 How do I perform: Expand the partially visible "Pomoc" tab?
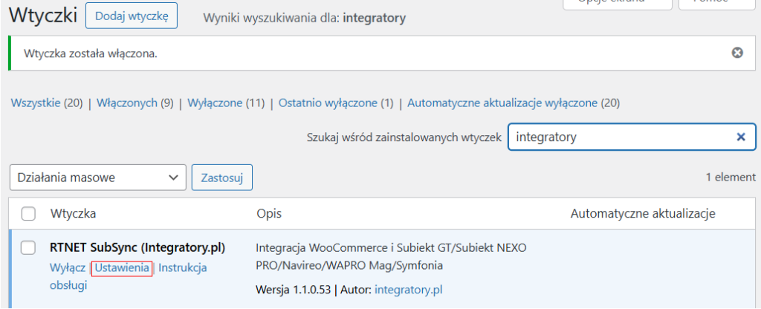click(x=716, y=3)
